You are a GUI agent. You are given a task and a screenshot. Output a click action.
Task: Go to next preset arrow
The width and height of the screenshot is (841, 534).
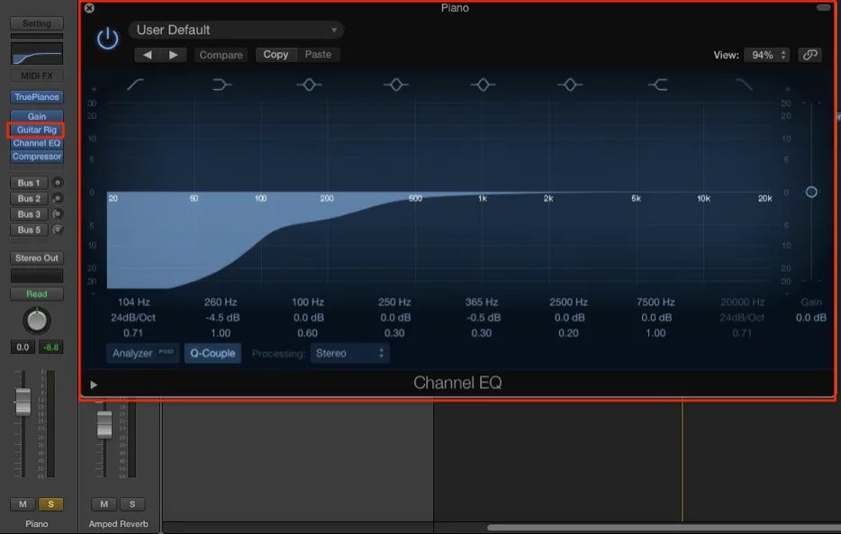(173, 55)
